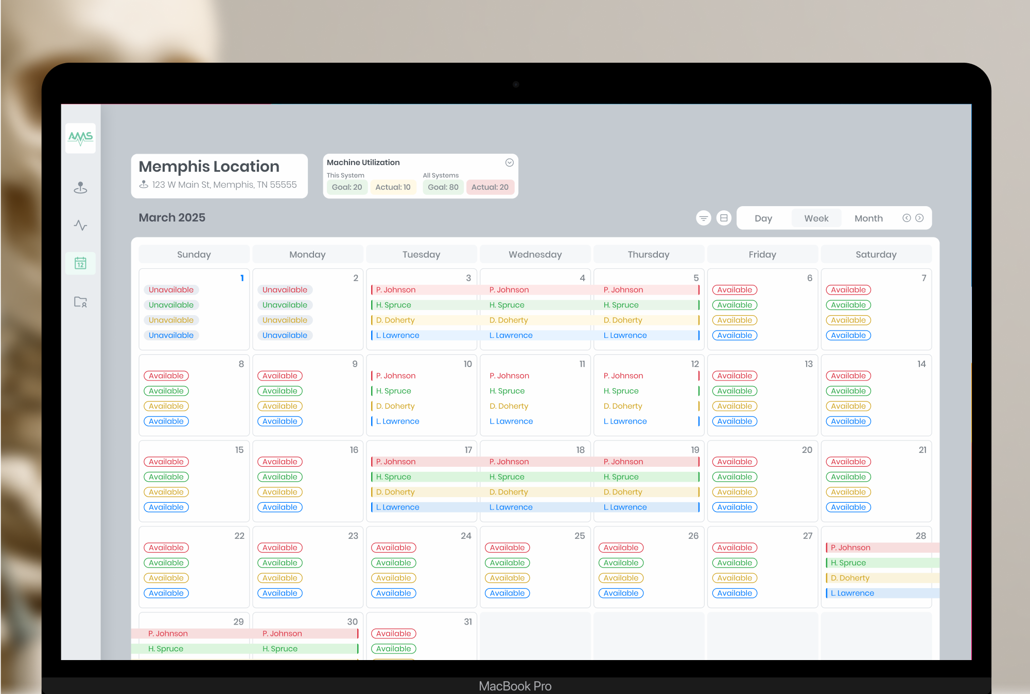Select P. Johnson booking on Tuesday 3
The image size is (1030, 694).
coord(395,290)
